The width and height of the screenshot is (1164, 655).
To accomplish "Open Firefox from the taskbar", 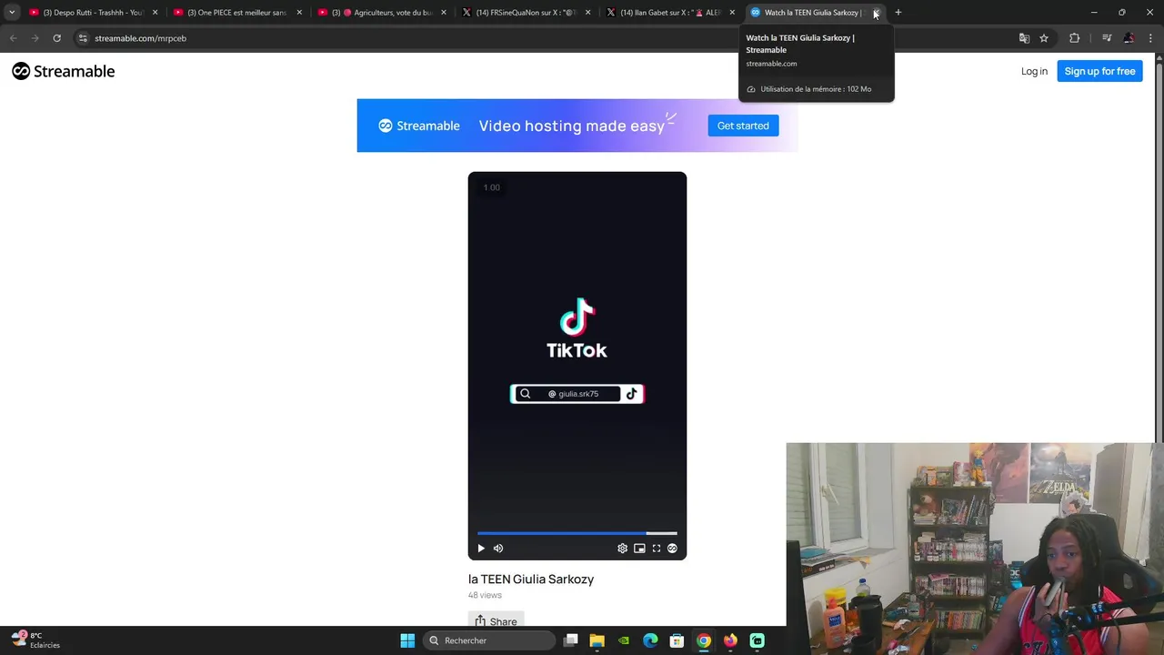I will point(730,640).
